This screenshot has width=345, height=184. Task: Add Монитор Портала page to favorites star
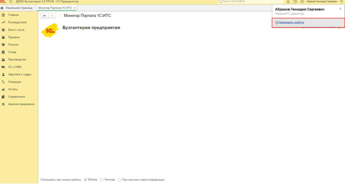point(60,16)
